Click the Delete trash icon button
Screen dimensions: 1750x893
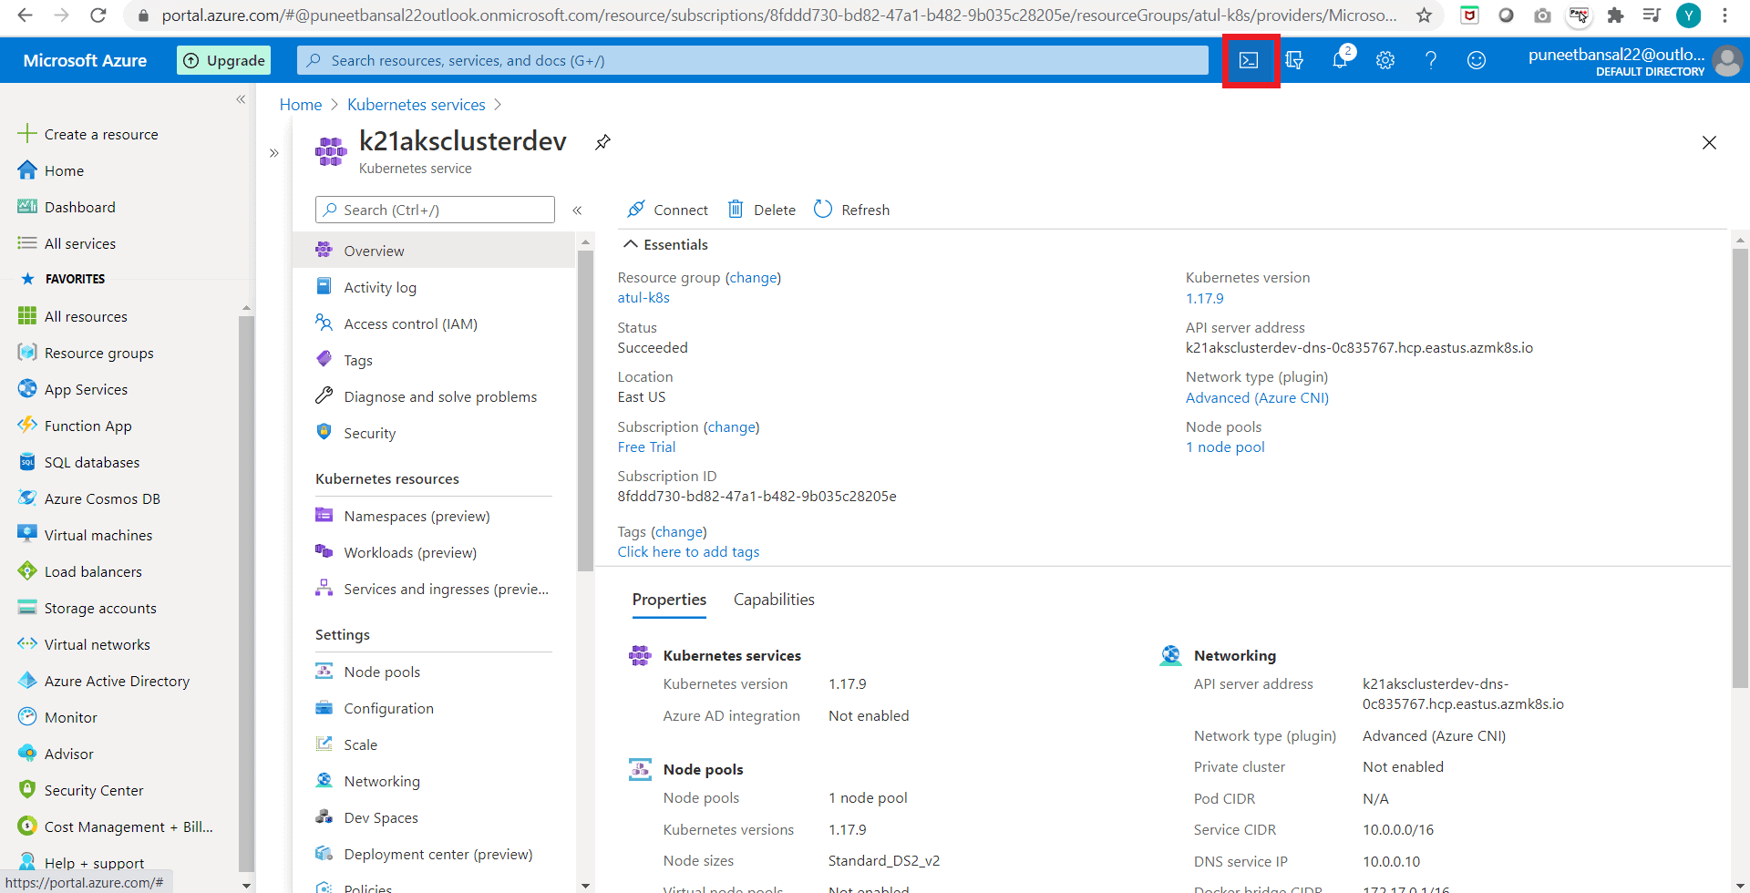[x=761, y=210]
